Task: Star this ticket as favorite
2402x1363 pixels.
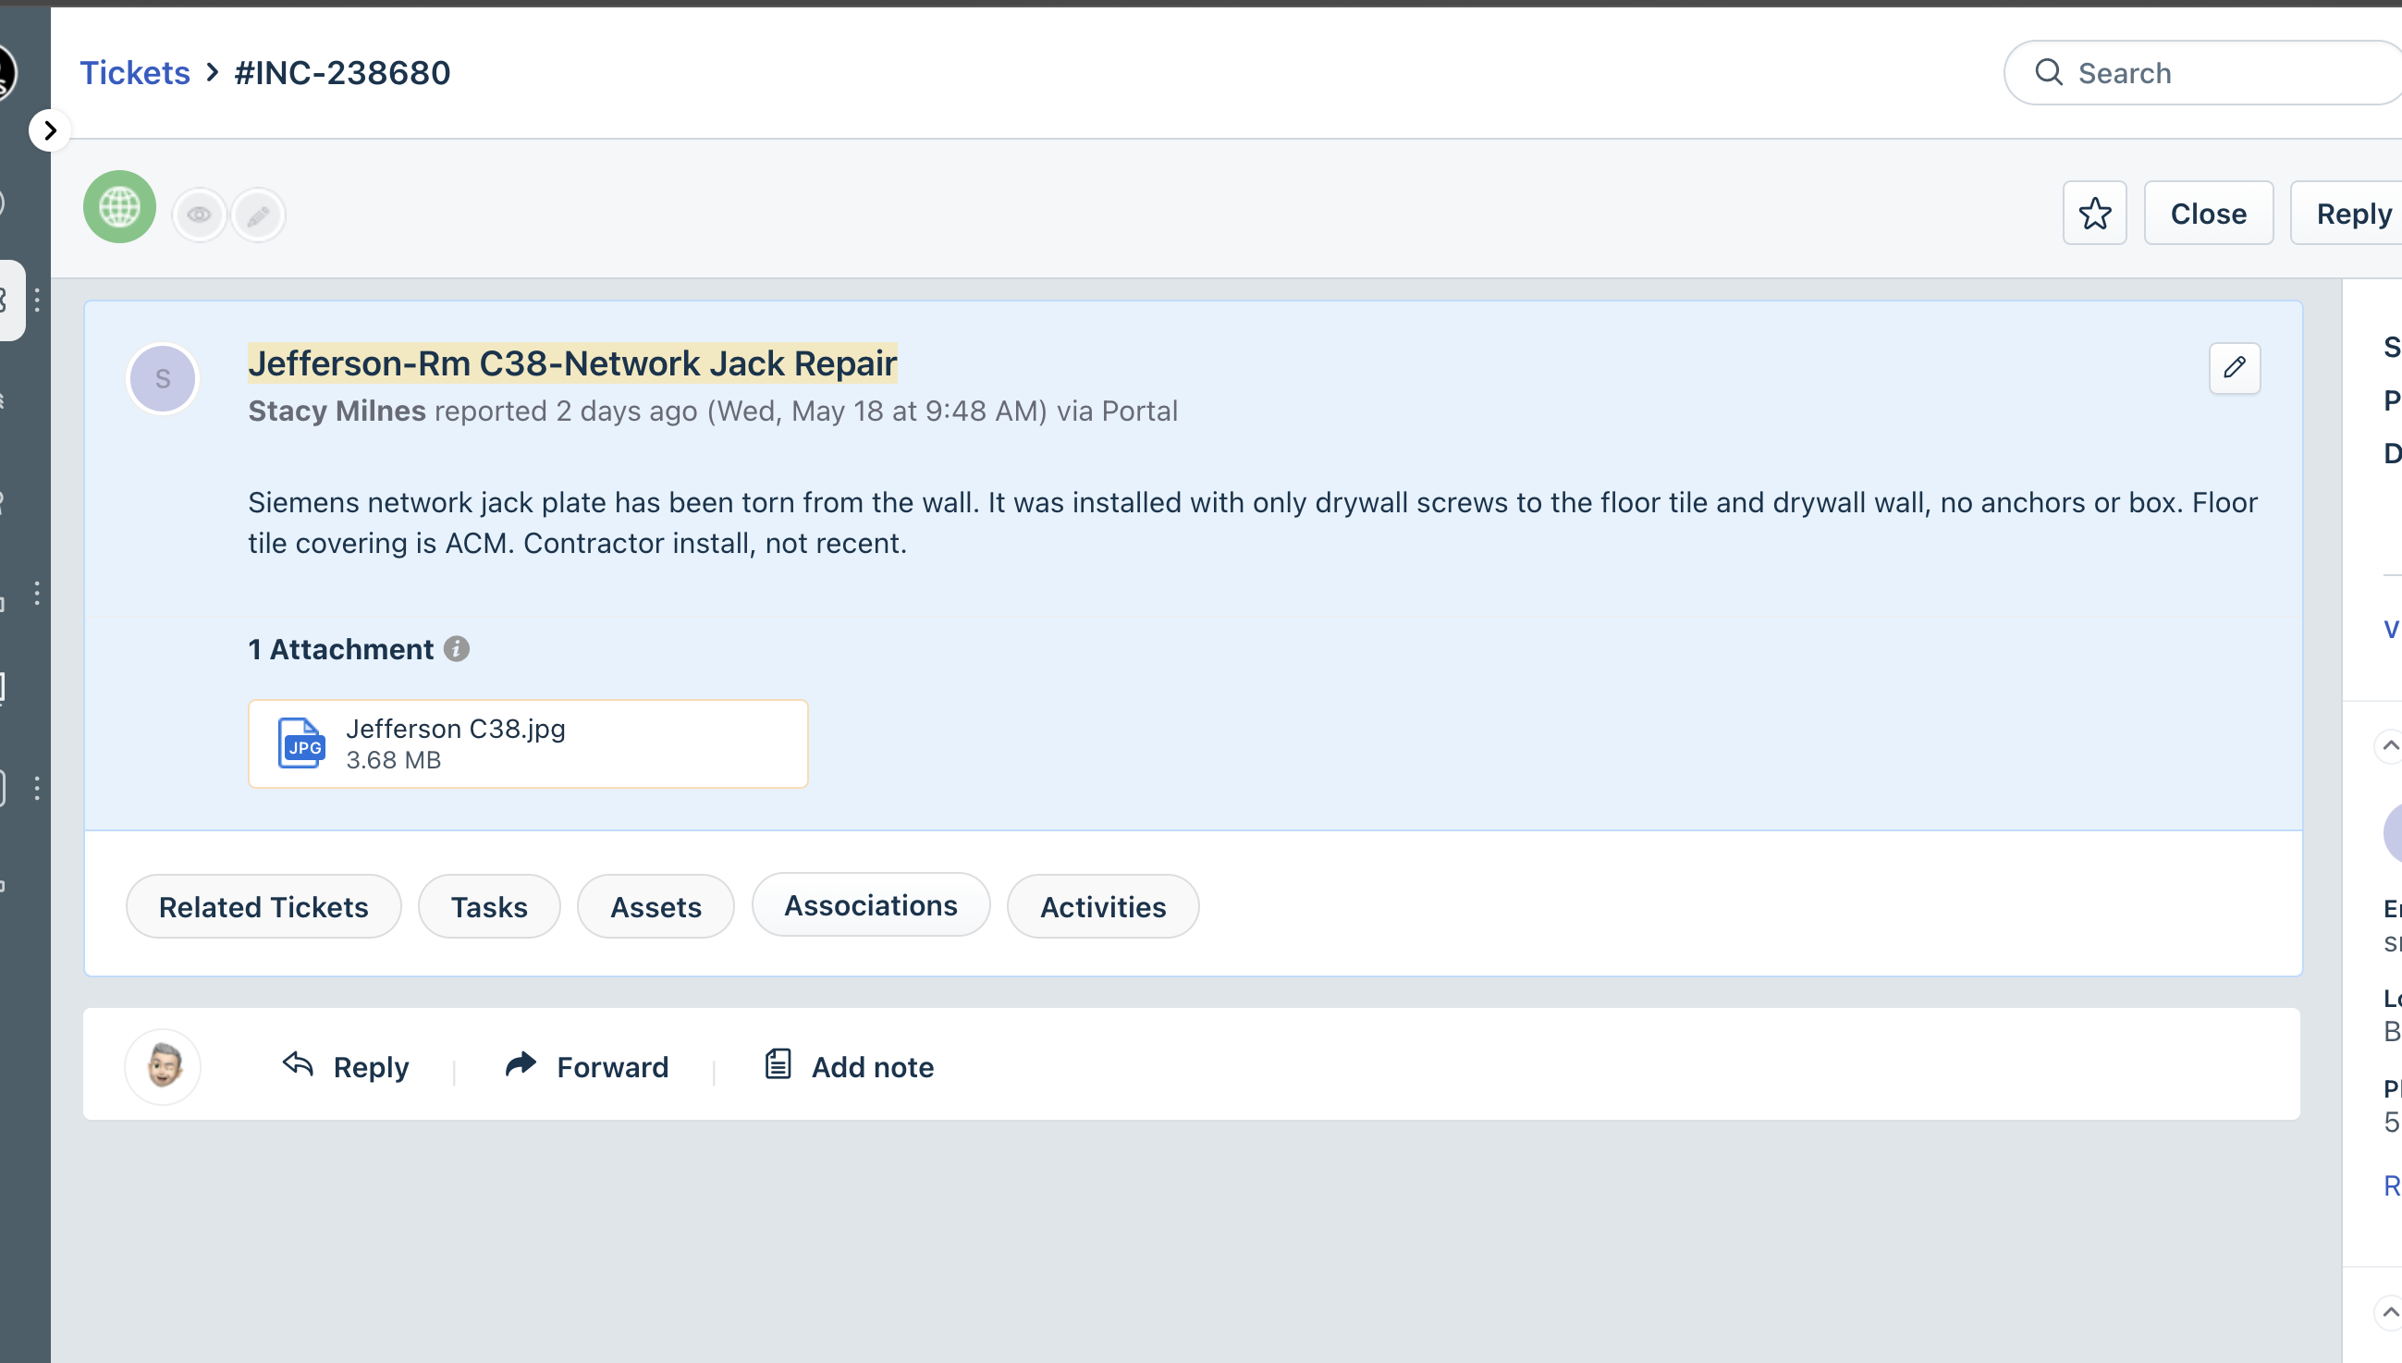Action: [2094, 214]
